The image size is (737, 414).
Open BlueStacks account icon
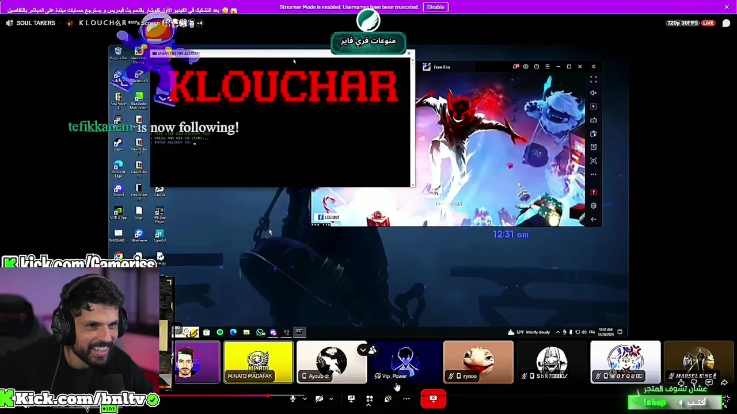[x=526, y=67]
